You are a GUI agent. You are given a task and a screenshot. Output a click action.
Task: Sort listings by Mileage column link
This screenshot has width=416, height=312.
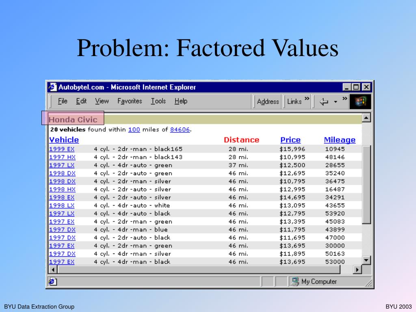click(340, 140)
